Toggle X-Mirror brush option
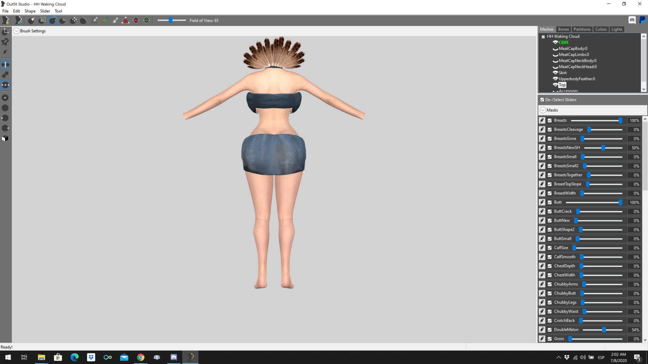Screen dimensions: 648x364 pyautogui.click(x=5, y=64)
